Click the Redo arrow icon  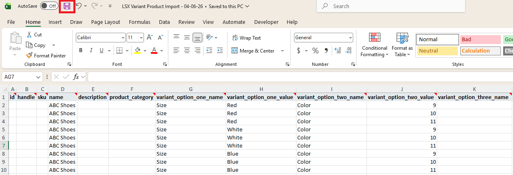[x=94, y=6]
